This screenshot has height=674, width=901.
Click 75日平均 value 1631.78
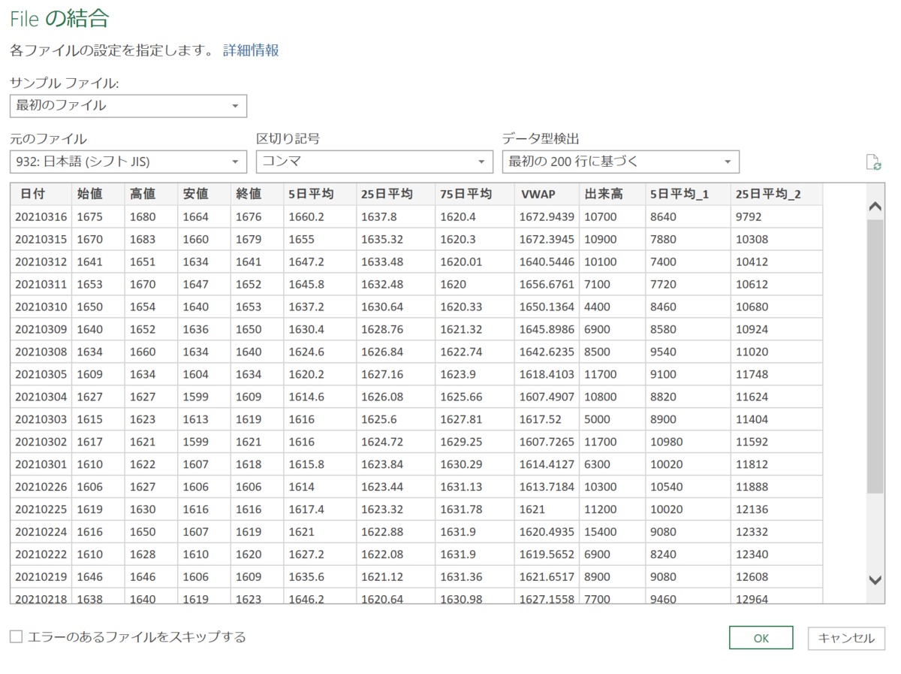475,509
